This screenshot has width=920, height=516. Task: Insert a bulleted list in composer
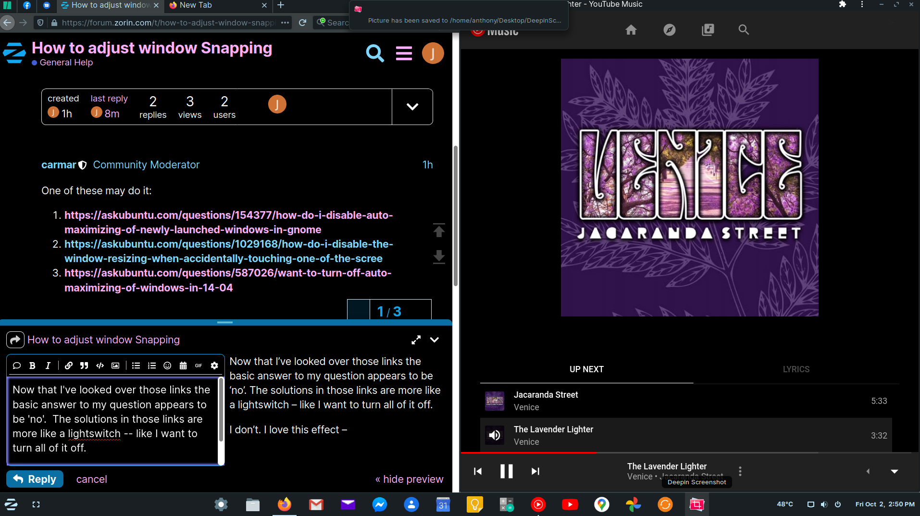pyautogui.click(x=136, y=365)
